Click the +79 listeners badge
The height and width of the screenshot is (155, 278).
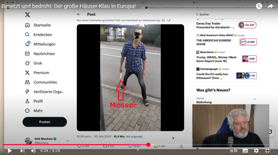point(246,76)
